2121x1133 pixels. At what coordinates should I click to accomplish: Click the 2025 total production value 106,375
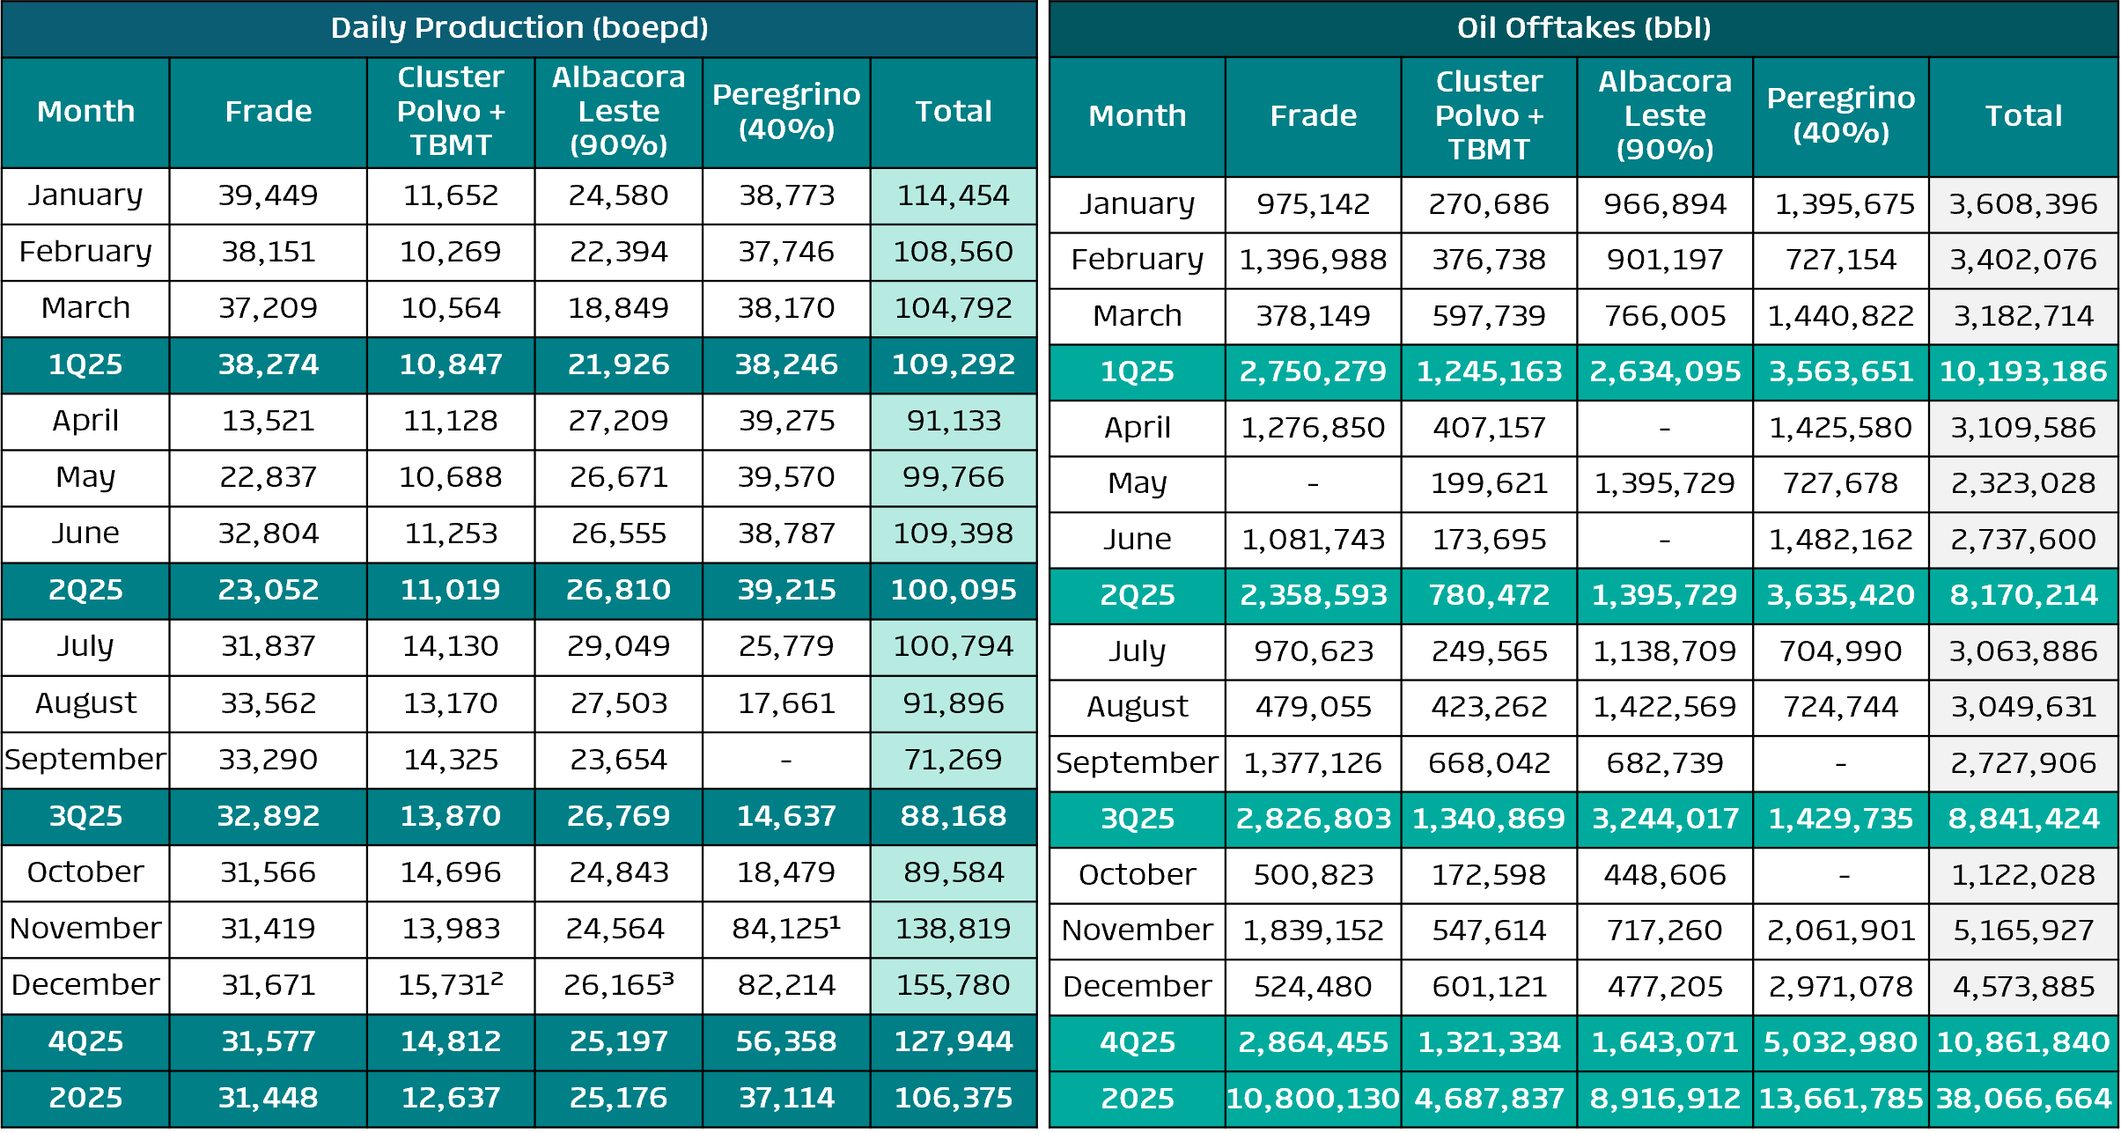(954, 1098)
